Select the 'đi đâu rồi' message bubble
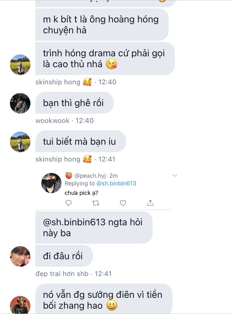This screenshot has height=314, width=233. click(x=64, y=256)
